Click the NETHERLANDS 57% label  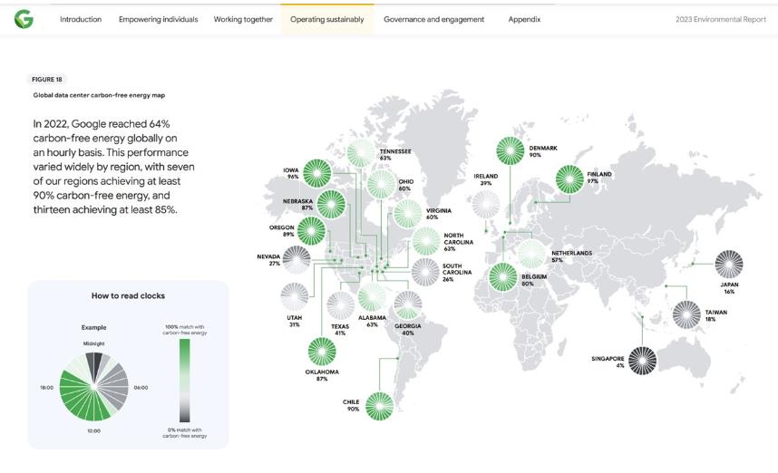point(571,256)
